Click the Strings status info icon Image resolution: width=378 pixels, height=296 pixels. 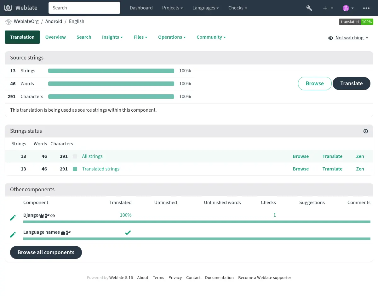pos(365,131)
